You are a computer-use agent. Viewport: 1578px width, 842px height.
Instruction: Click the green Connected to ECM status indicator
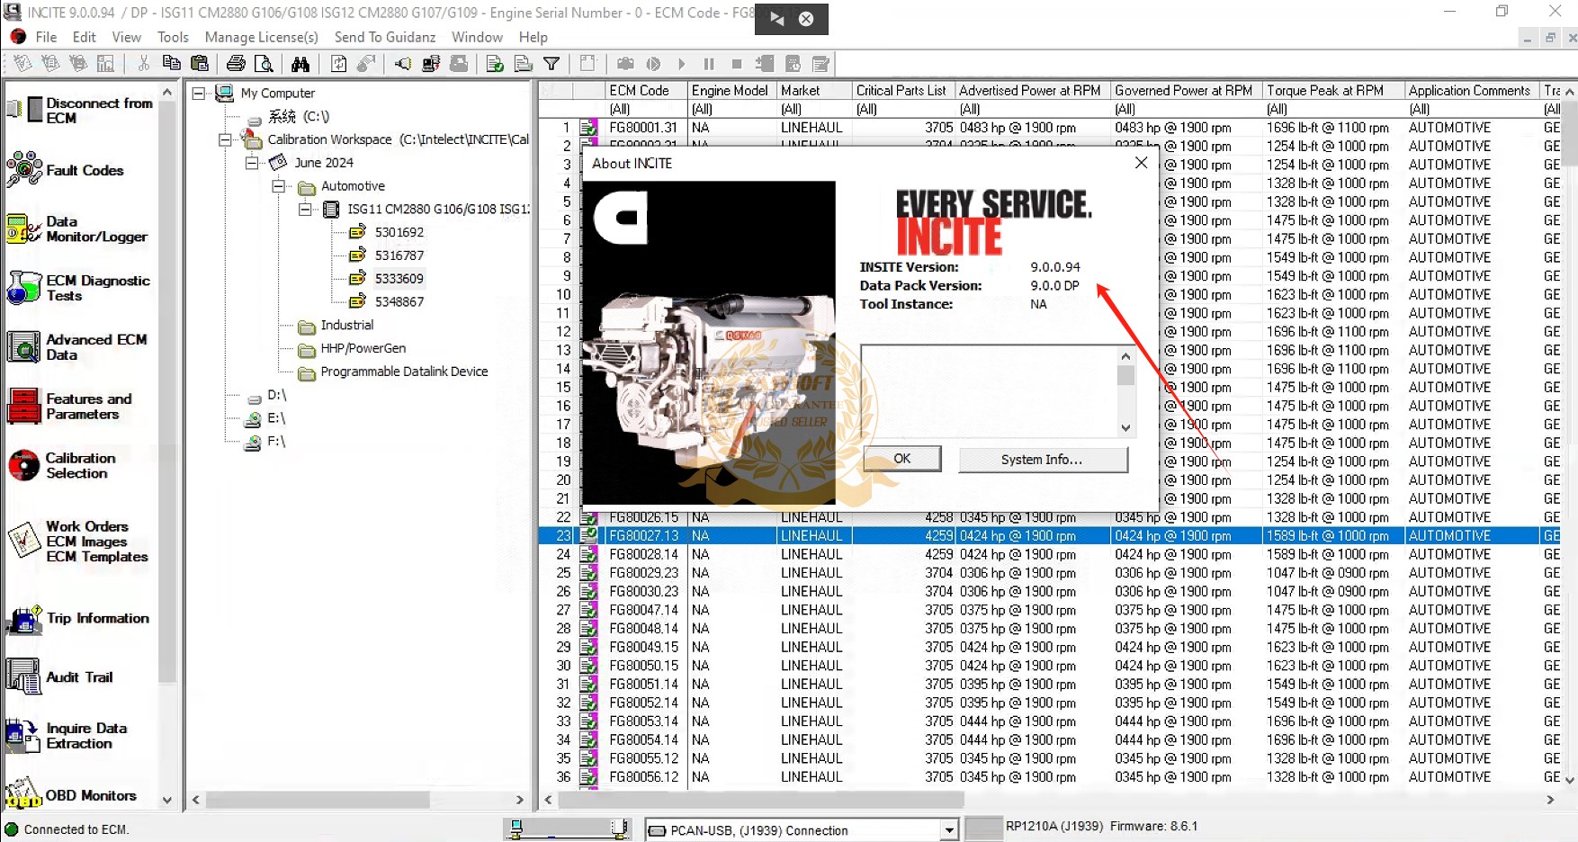click(x=11, y=829)
